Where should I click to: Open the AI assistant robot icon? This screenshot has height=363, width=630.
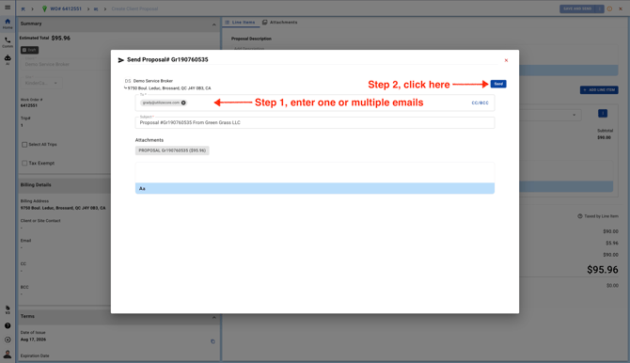[8, 59]
